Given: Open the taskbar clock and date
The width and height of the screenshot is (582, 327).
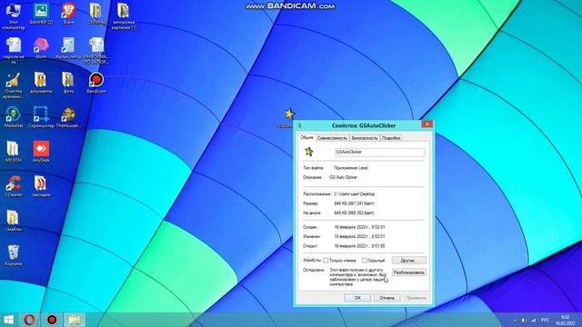Looking at the screenshot, I should (x=565, y=320).
